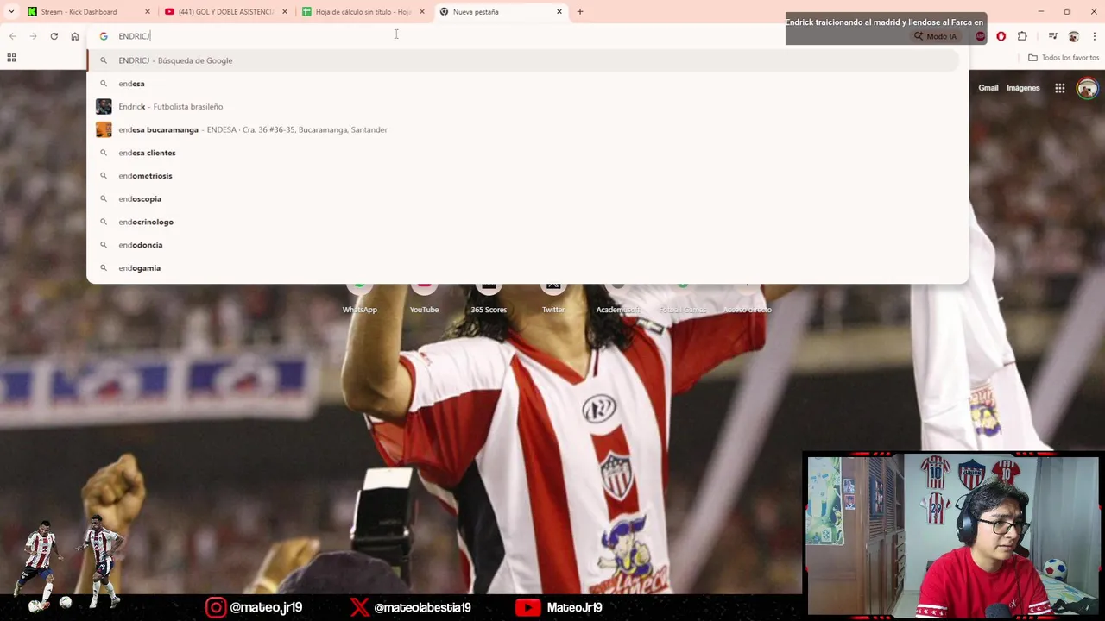Open the Extensions puzzle icon

pos(1022,36)
